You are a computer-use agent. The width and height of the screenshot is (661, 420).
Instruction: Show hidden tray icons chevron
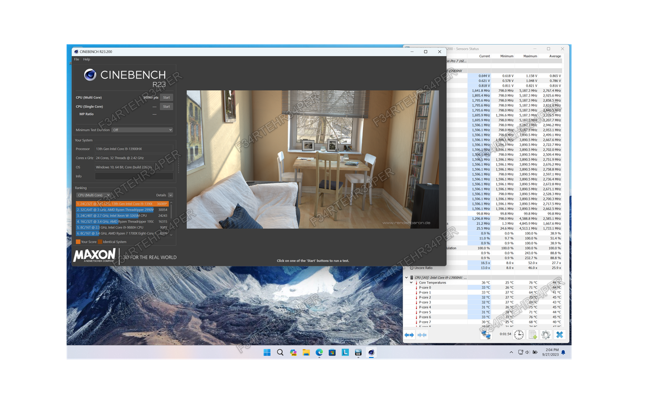pyautogui.click(x=511, y=352)
